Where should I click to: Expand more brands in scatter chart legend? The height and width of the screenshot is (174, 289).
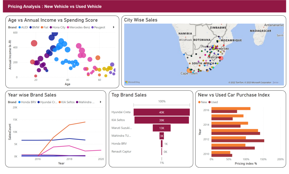click(113, 27)
